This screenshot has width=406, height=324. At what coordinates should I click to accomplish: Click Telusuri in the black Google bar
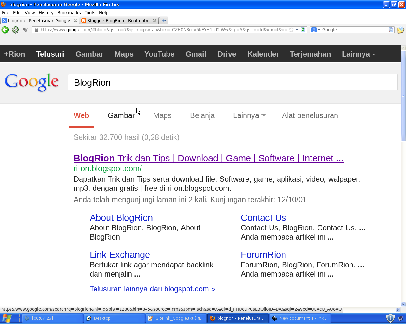(x=50, y=54)
